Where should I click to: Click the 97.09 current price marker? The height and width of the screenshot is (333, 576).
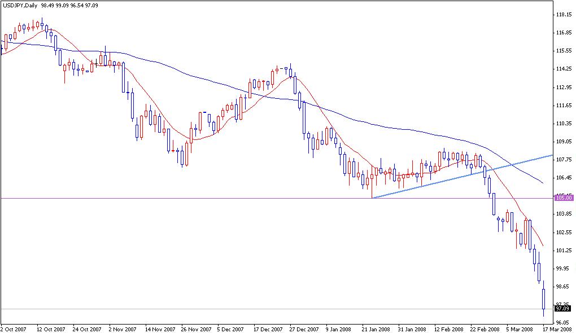[x=562, y=308]
